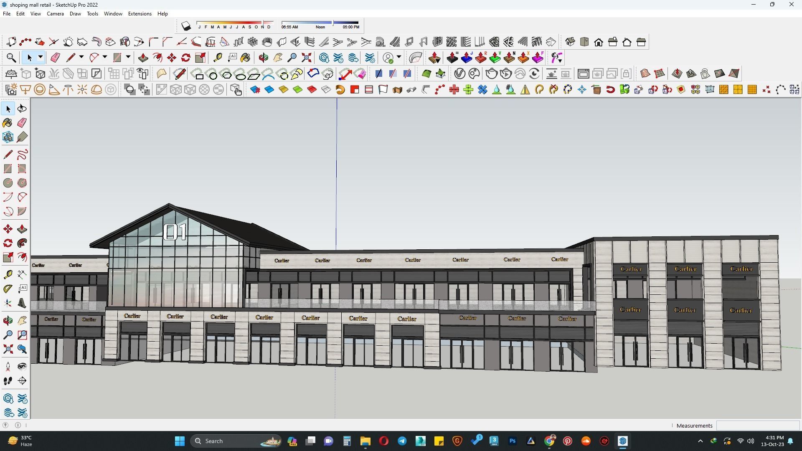The image size is (802, 451).
Task: Show hidden system tray icons
Action: coord(700,441)
